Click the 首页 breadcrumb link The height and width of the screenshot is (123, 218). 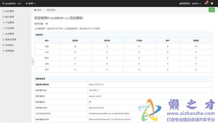[39, 10]
